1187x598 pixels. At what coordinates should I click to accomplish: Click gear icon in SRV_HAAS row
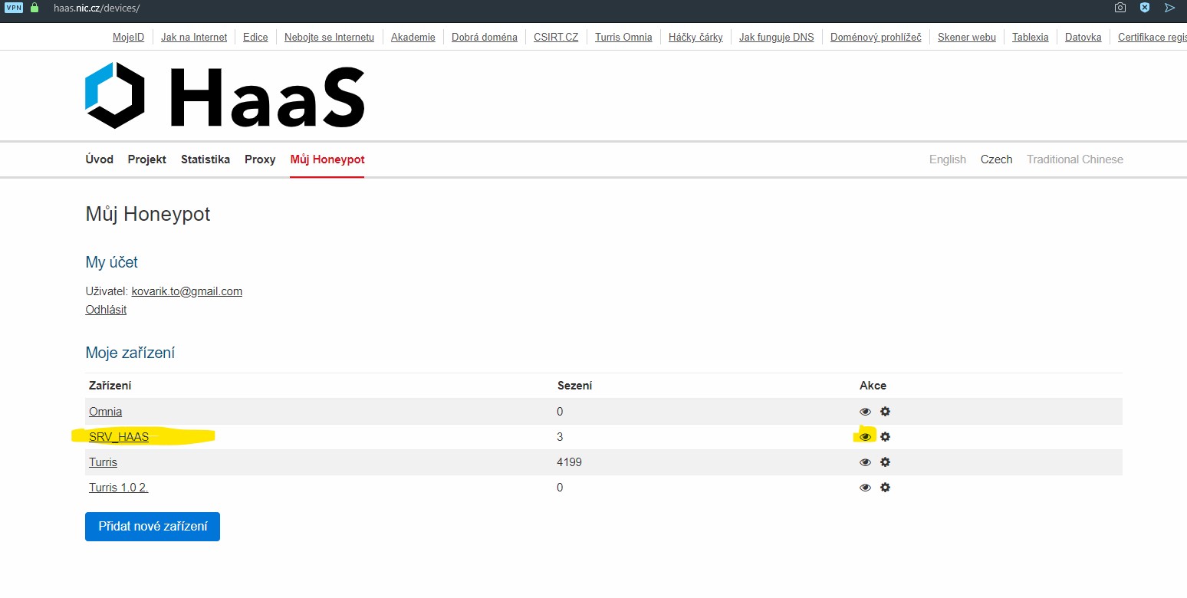click(885, 437)
